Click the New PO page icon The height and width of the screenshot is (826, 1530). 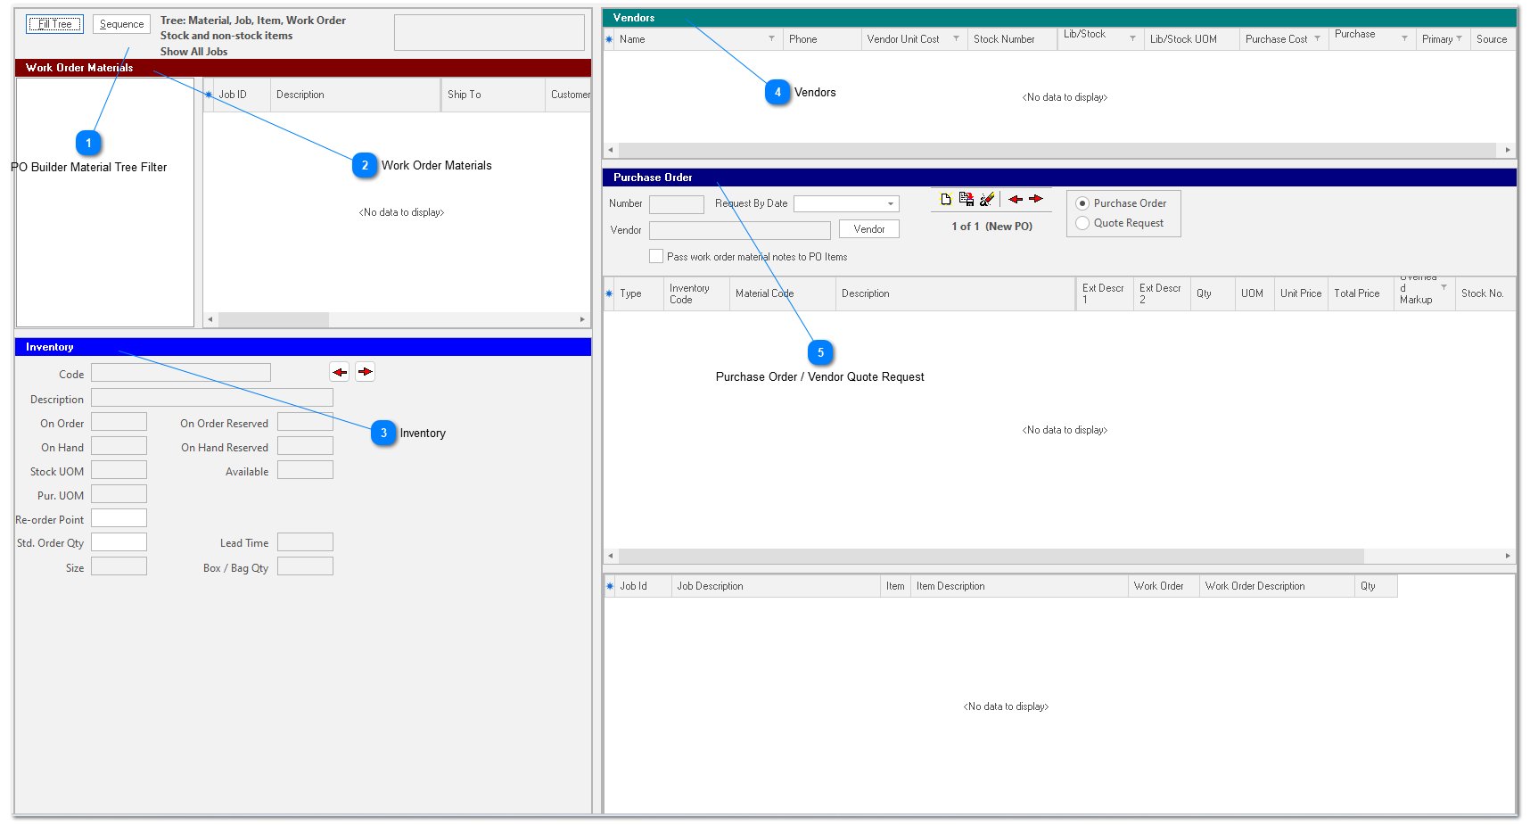(946, 199)
